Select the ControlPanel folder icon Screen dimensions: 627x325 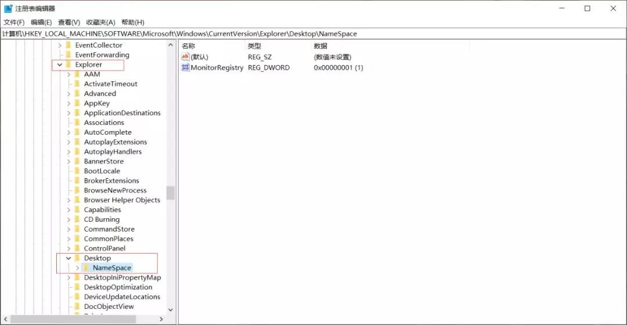(x=77, y=248)
